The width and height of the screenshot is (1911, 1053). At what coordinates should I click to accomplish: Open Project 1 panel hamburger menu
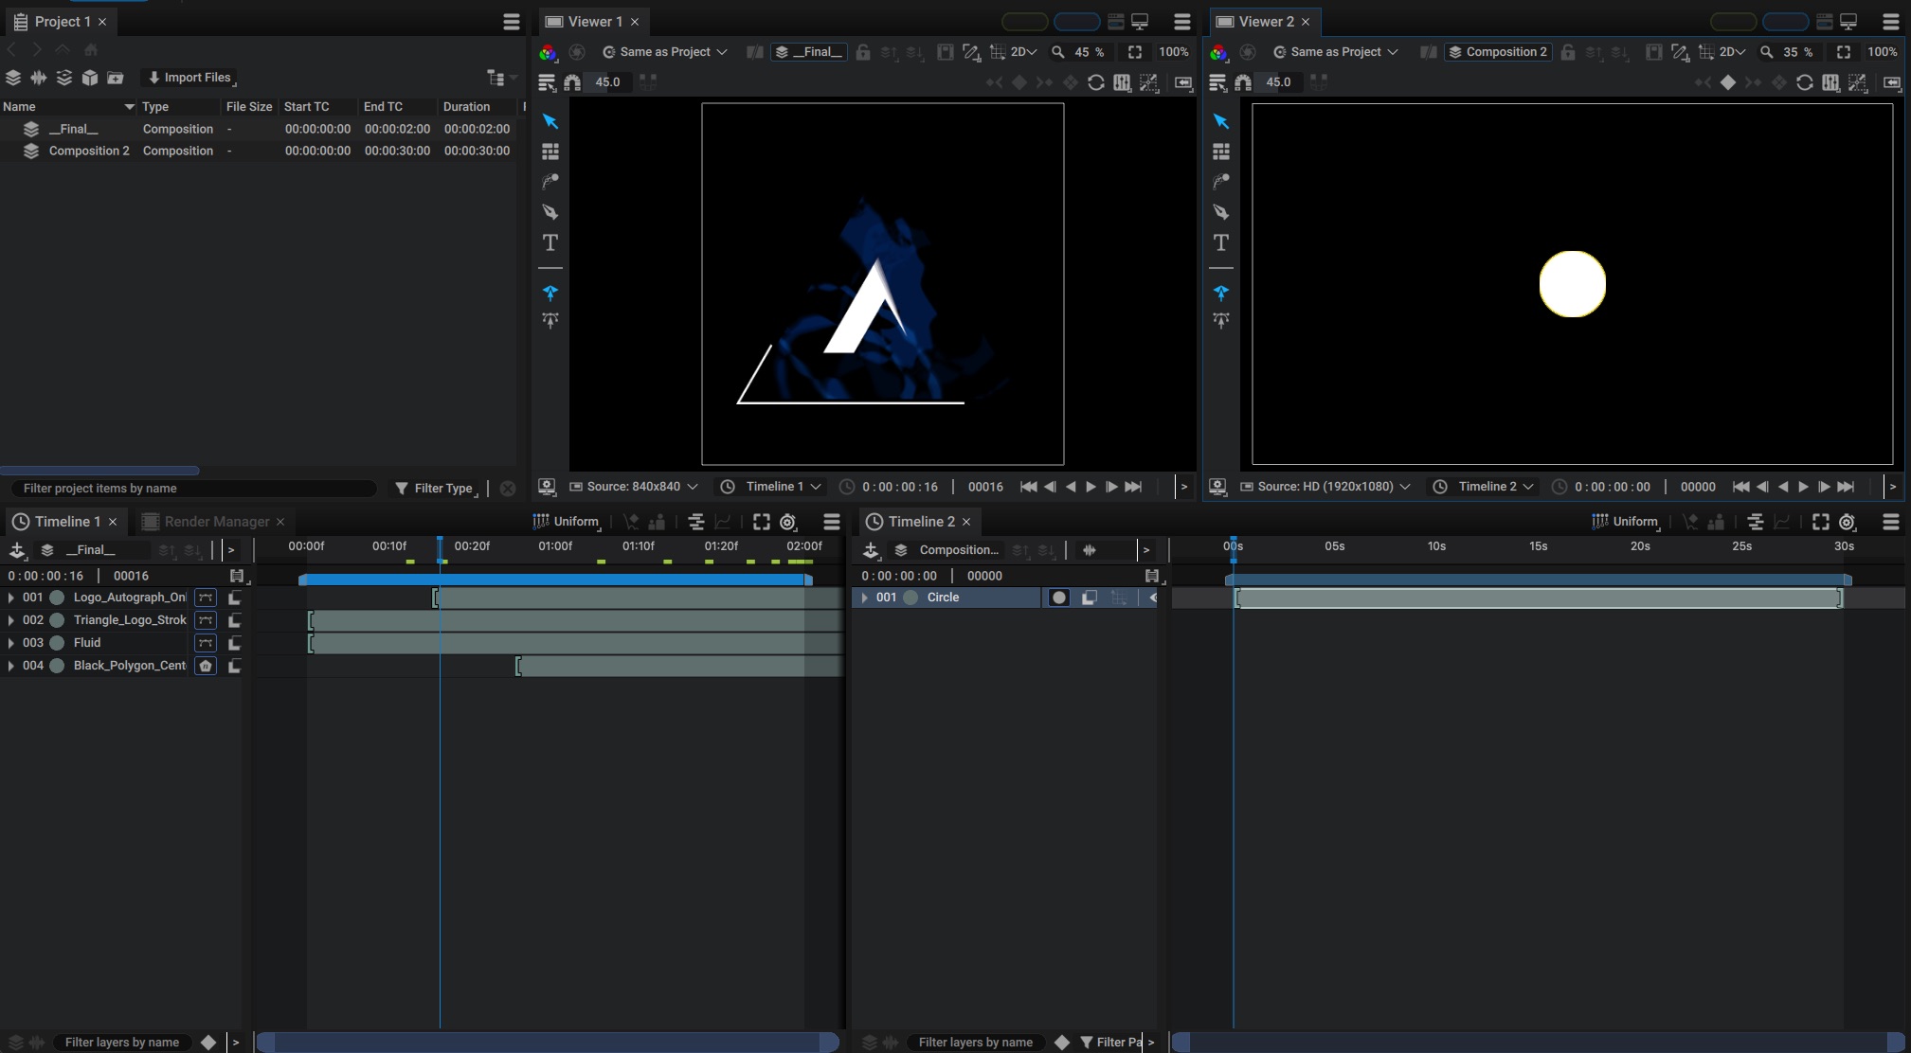512,22
